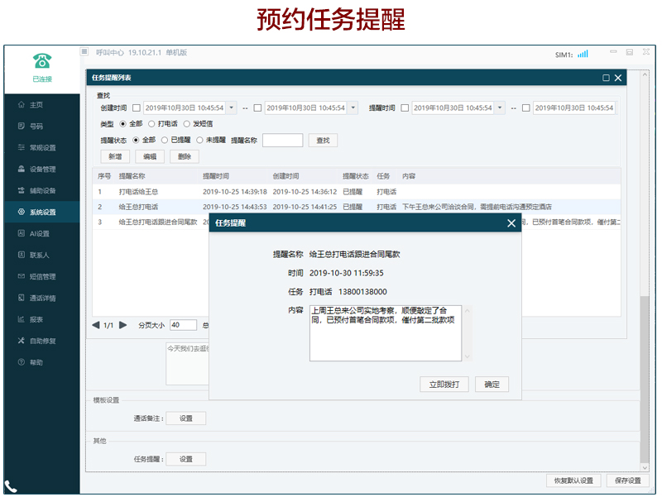Open 报表 chart icon in sidebar
This screenshot has height=497, width=662.
22,320
